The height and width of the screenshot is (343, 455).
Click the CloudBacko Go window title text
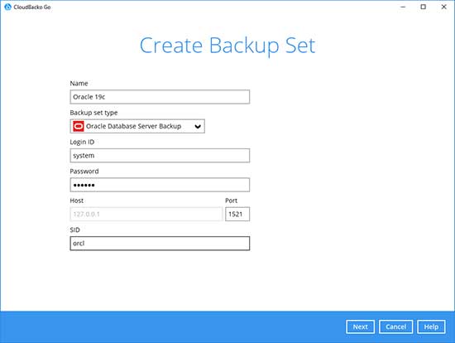tap(32, 7)
